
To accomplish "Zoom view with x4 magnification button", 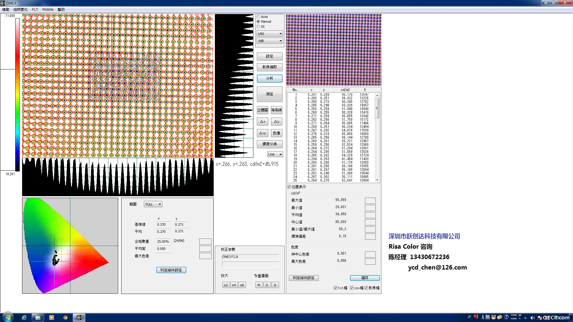I will (234, 285).
